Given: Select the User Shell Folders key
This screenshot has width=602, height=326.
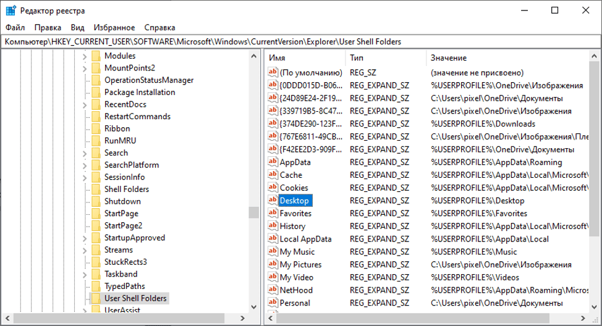Looking at the screenshot, I should click(135, 298).
